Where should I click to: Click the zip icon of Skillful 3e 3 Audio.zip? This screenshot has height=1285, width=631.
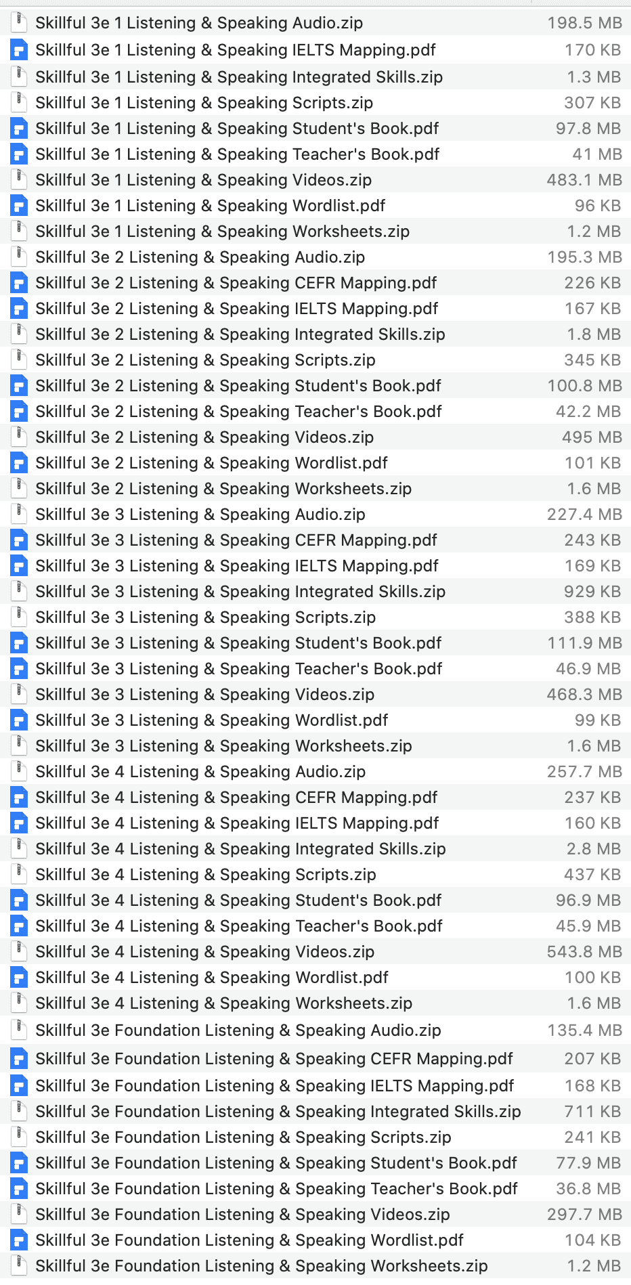(20, 514)
